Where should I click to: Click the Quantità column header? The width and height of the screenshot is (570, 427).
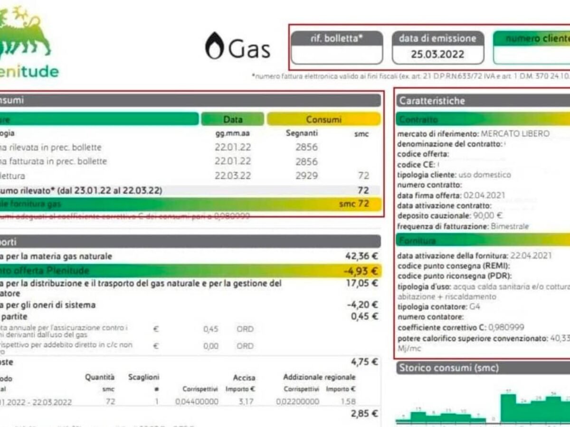[x=100, y=377]
